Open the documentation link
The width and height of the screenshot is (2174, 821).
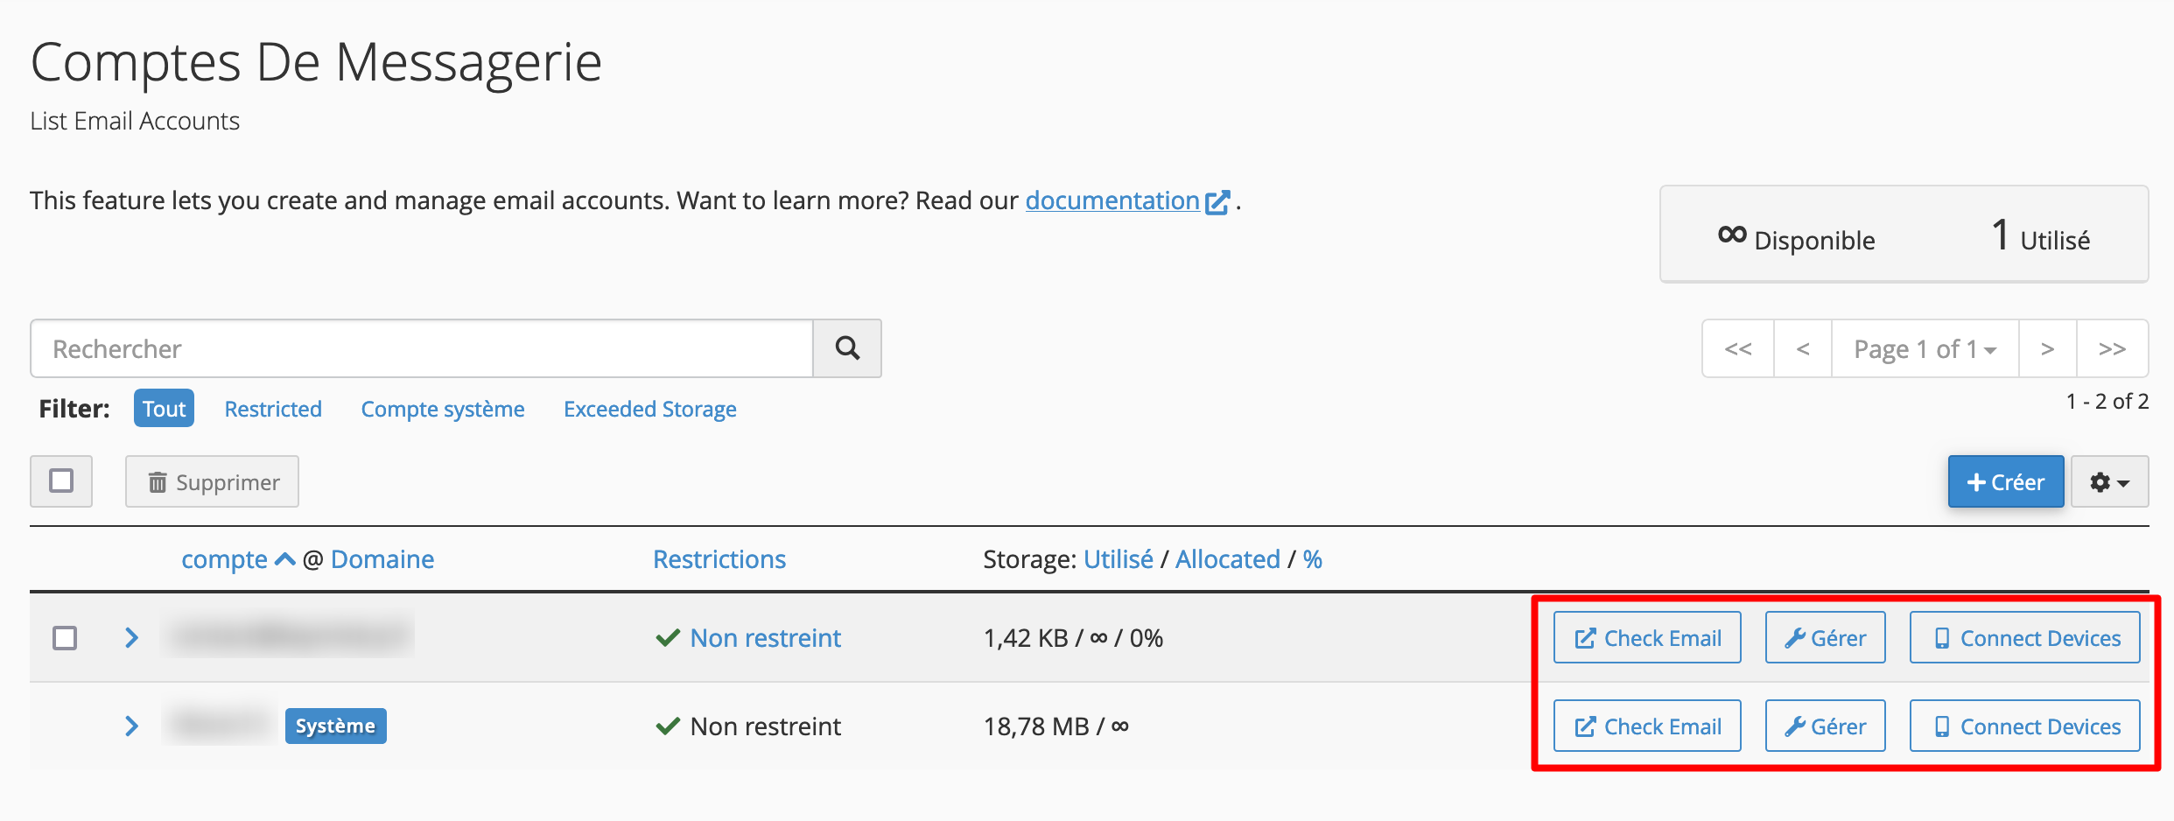[x=1112, y=200]
